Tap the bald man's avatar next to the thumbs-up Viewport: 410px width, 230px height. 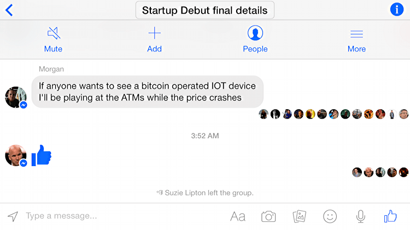tap(16, 156)
